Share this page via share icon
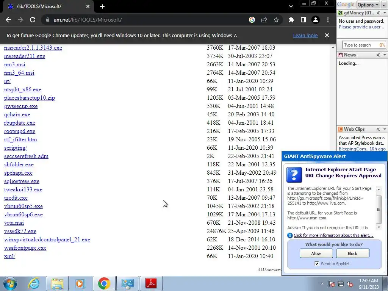Screen dimensions: 388x291 coord(264,20)
